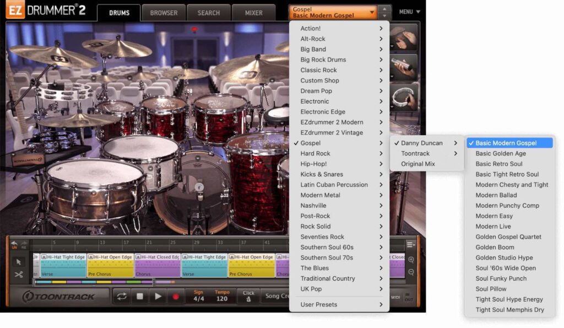
Task: Hit the hi-hat cymbals
Action: pyautogui.click(x=78, y=121)
